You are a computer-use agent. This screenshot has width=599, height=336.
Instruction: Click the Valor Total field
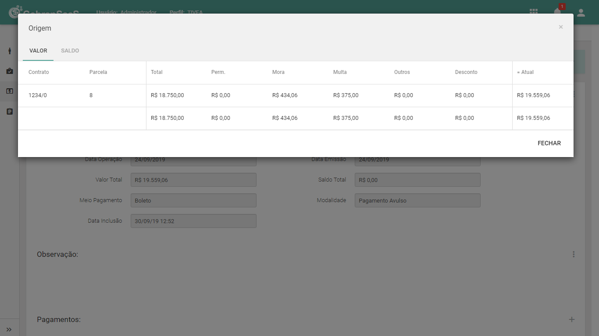click(x=193, y=180)
